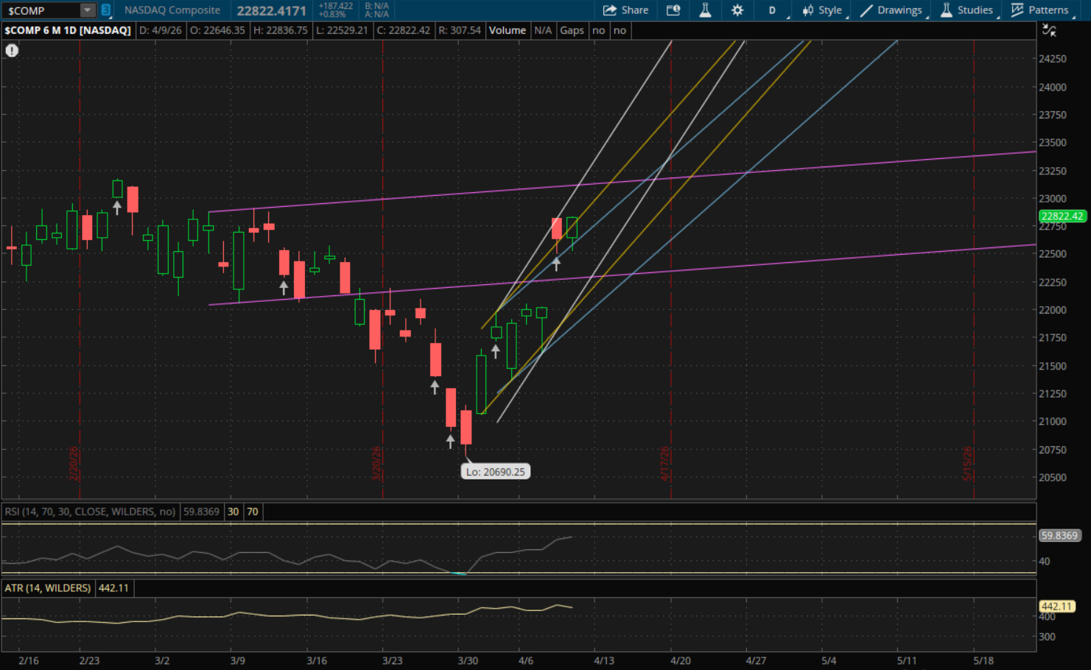Open the D timeframe dropdown

pyautogui.click(x=773, y=10)
